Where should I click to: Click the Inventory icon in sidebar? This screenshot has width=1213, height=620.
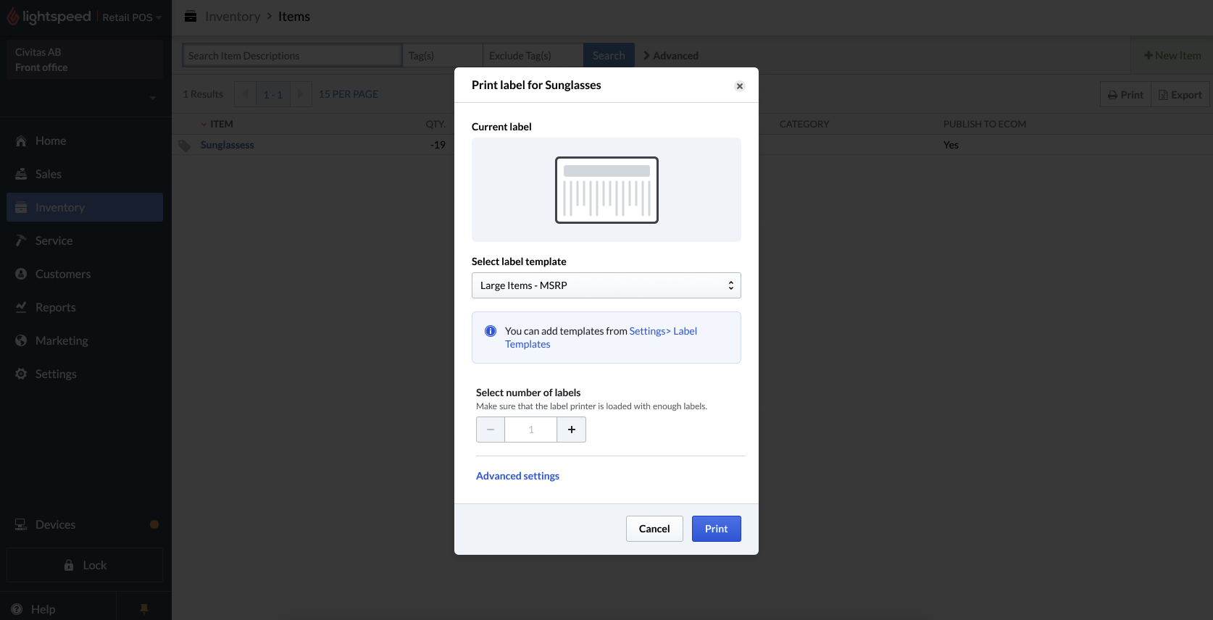click(x=21, y=207)
